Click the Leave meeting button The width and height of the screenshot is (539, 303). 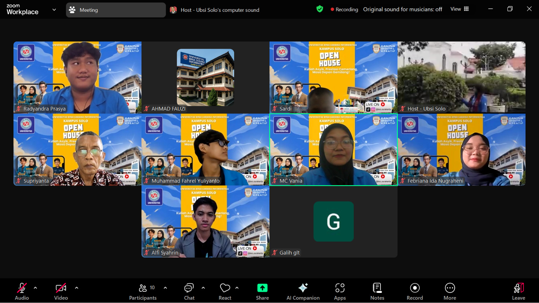[x=518, y=292]
